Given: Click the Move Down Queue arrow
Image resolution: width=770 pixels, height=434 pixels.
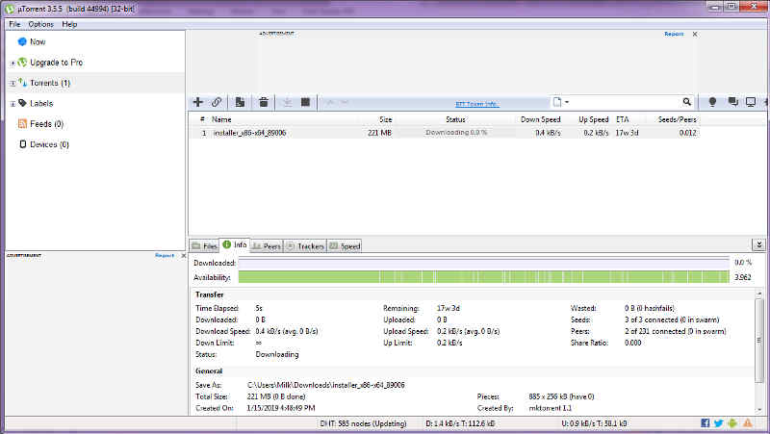Looking at the screenshot, I should (345, 102).
